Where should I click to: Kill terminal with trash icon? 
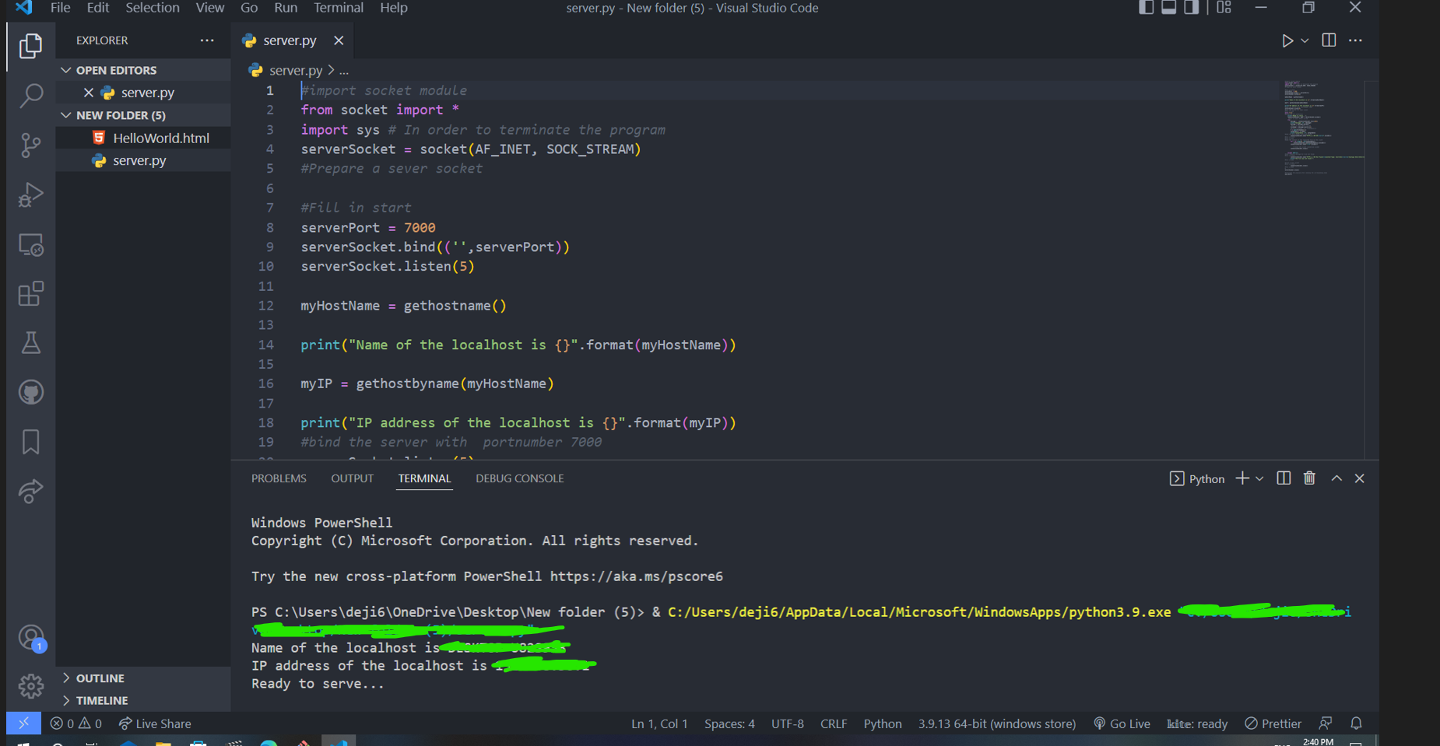tap(1309, 478)
